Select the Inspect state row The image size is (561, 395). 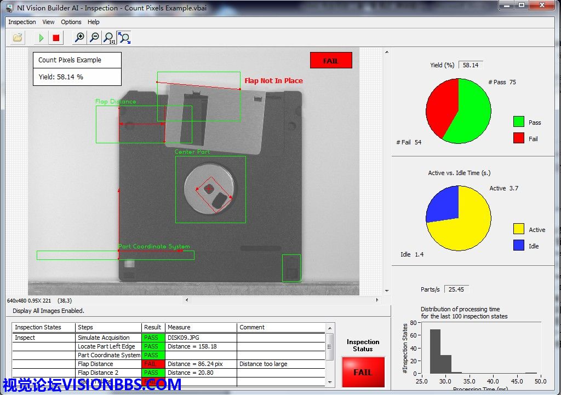tap(44, 338)
